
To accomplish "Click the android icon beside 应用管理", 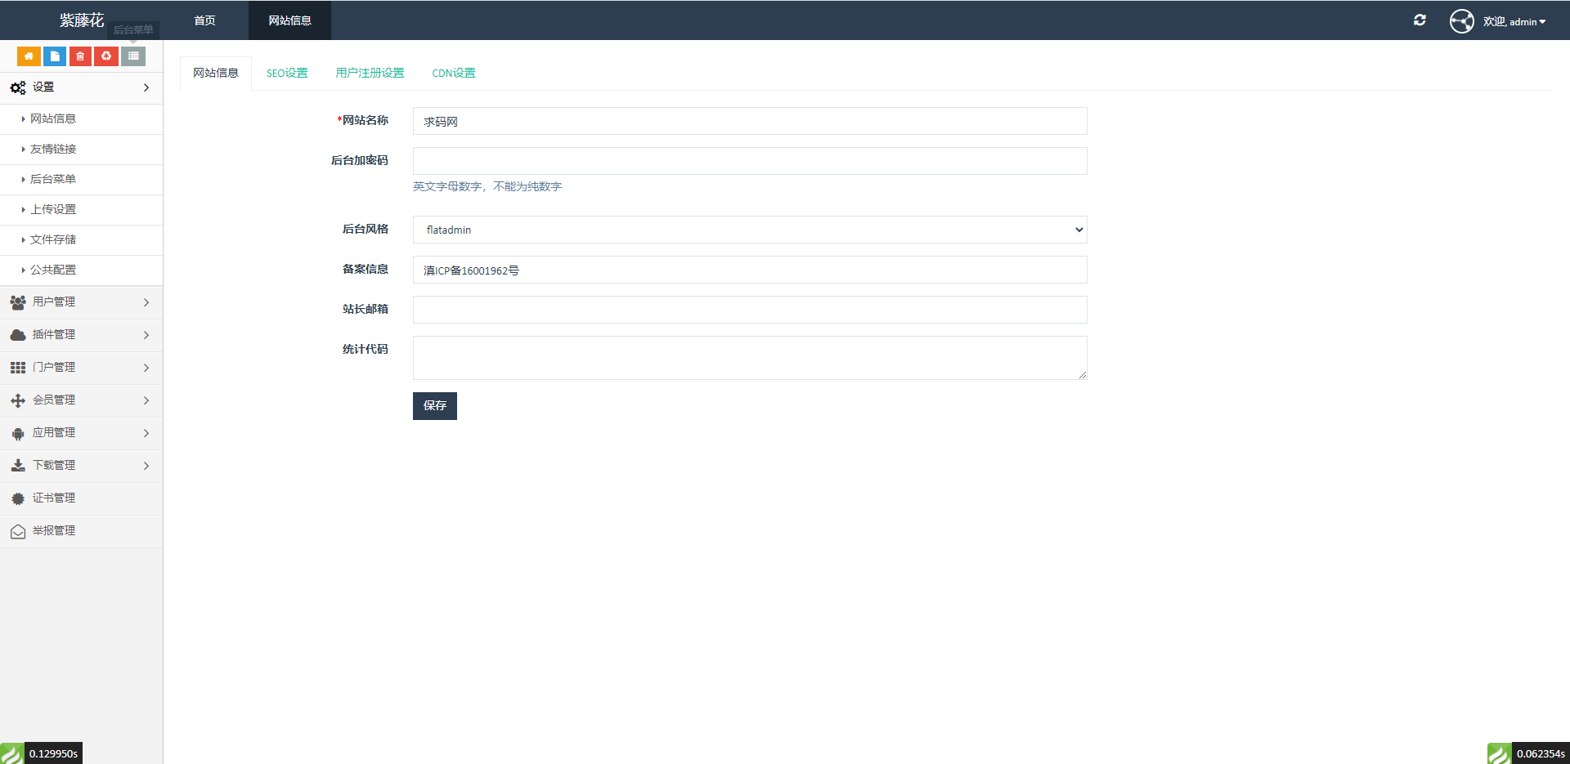I will 18,433.
